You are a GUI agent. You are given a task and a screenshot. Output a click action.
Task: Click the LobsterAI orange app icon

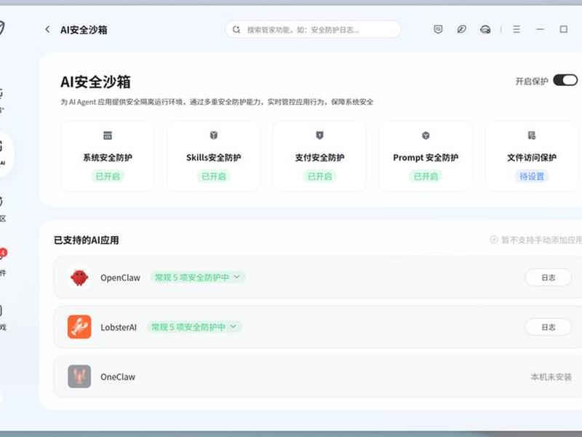click(x=79, y=327)
